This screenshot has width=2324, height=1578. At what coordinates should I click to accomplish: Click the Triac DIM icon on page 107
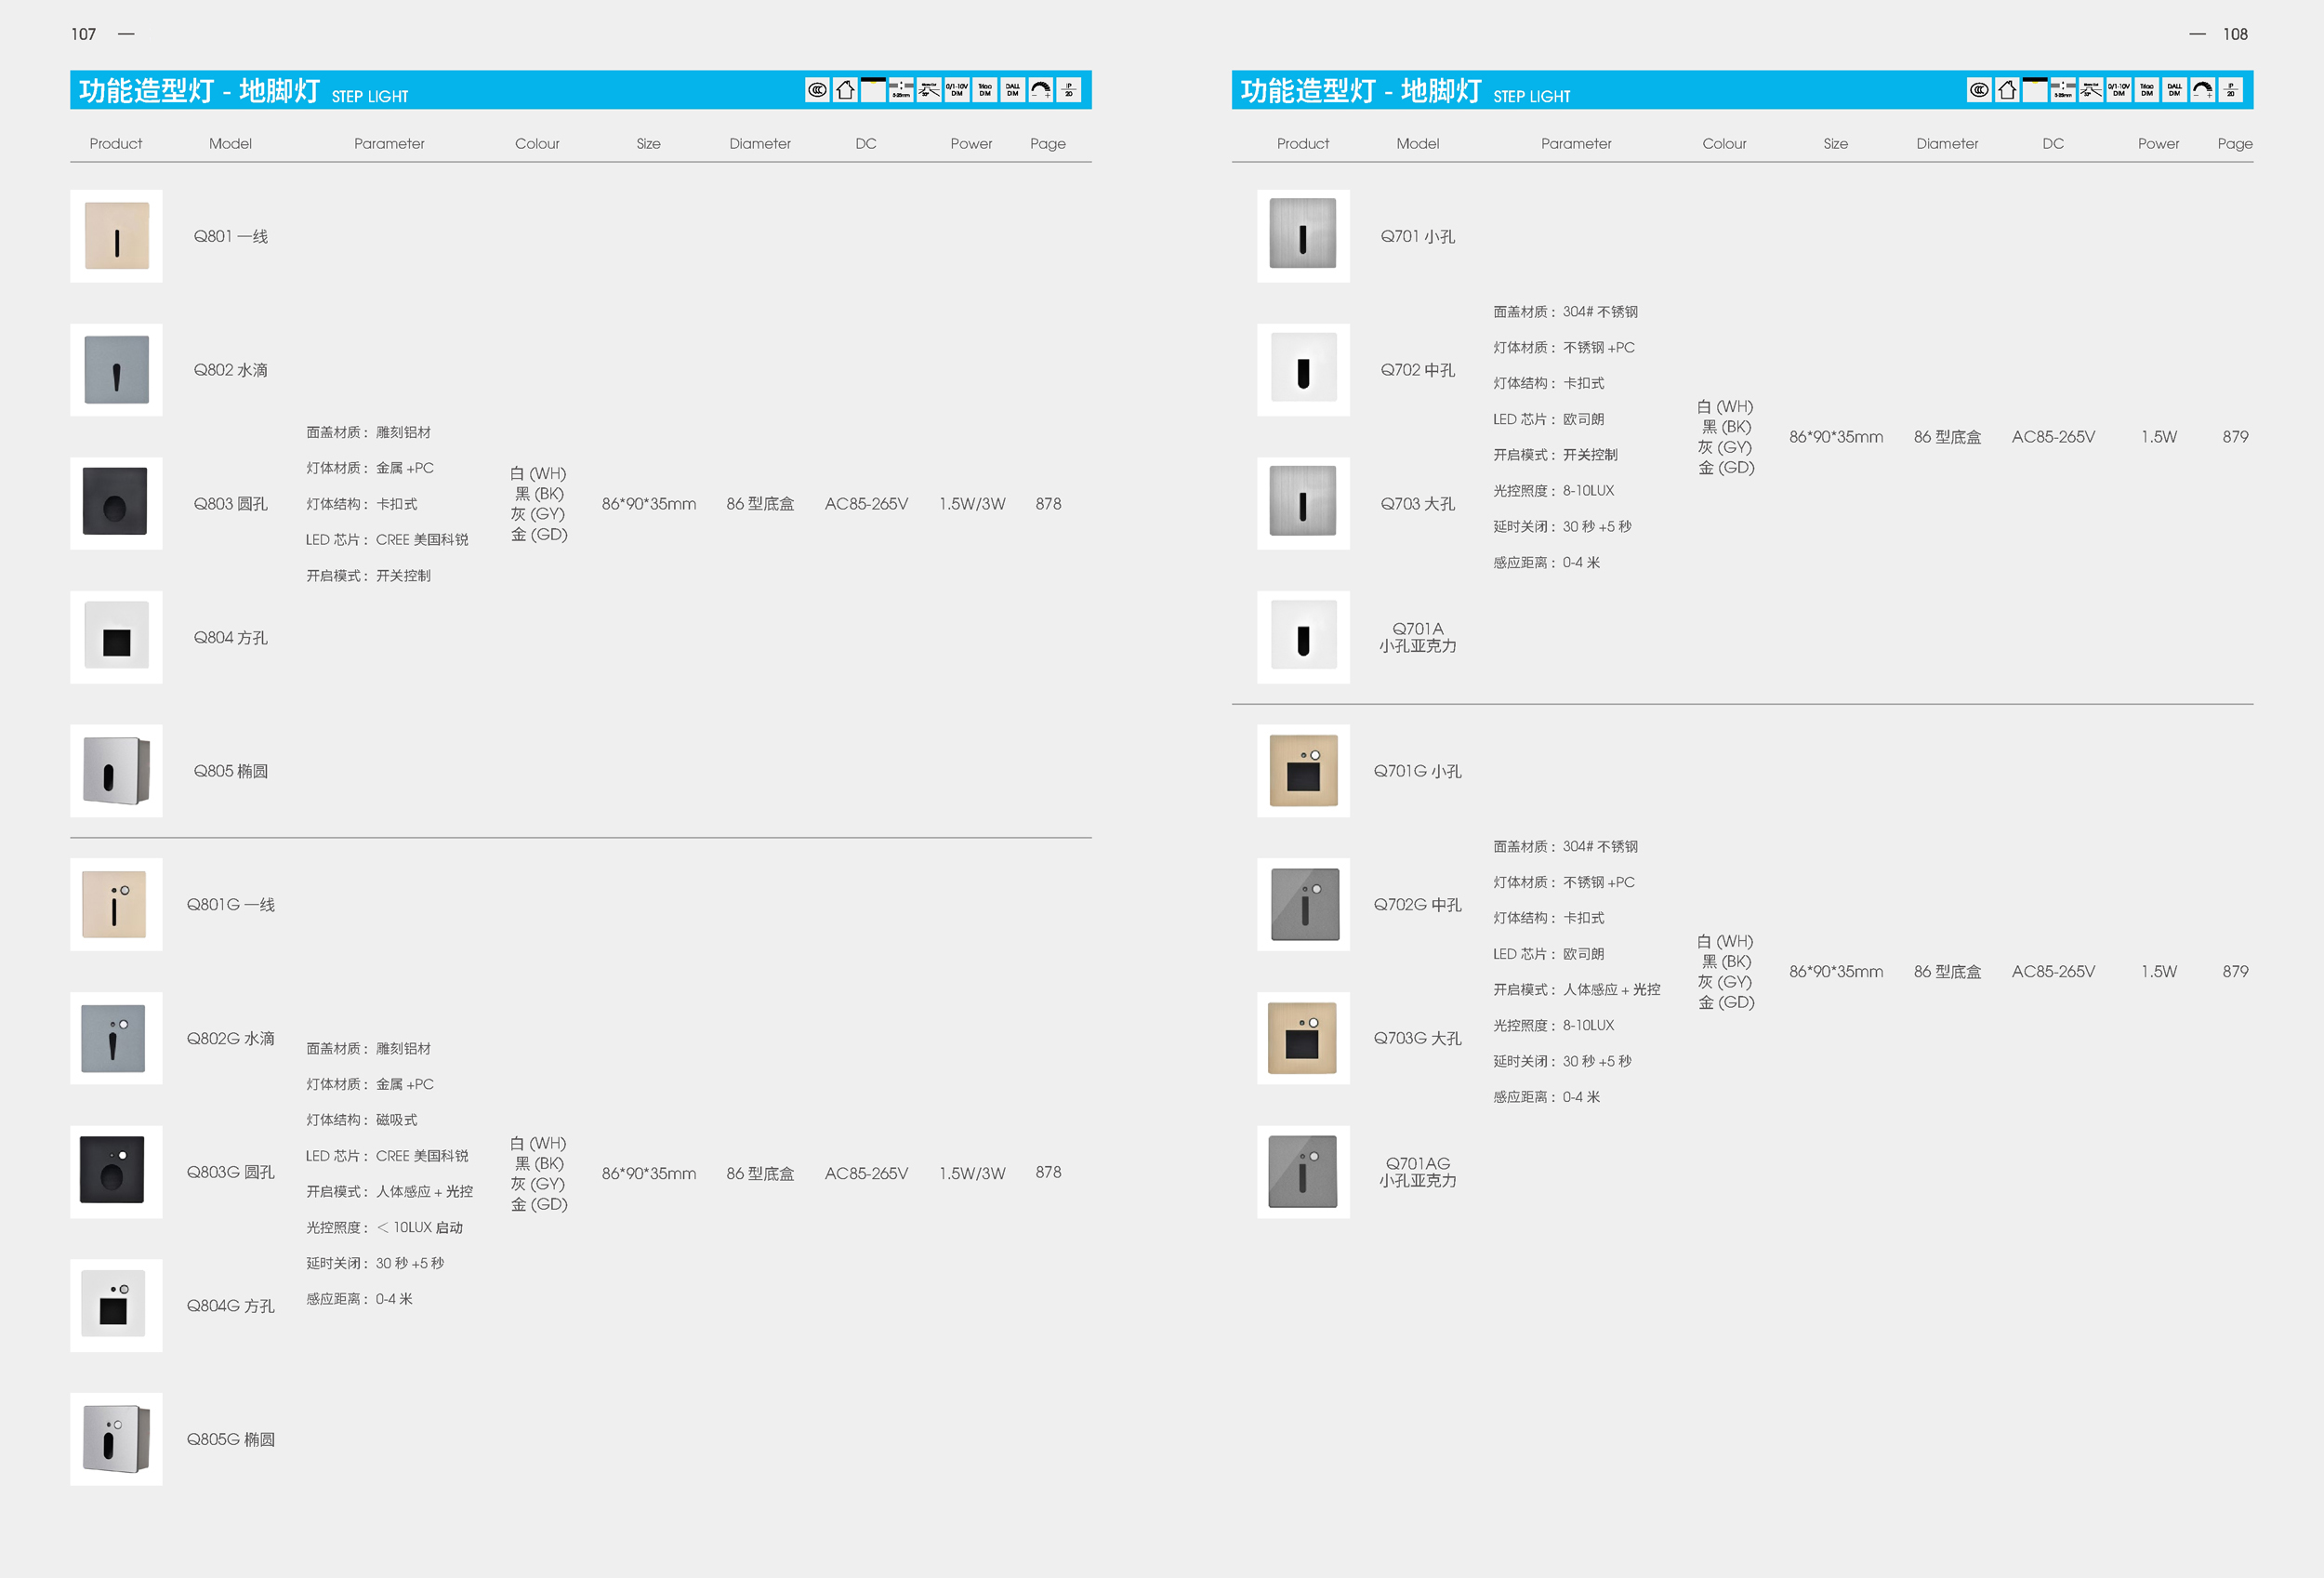[x=985, y=91]
